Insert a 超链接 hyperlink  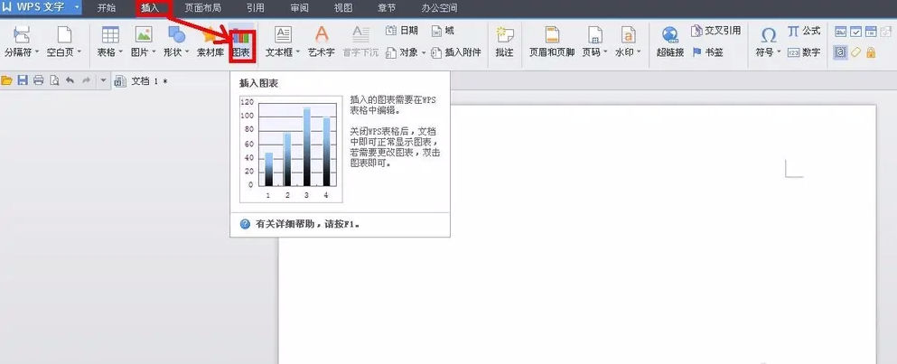(x=670, y=42)
